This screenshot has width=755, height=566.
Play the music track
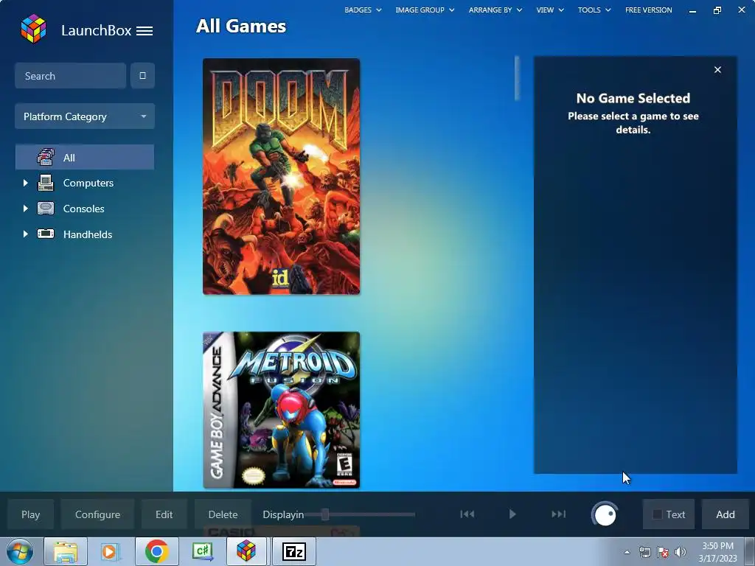click(512, 514)
